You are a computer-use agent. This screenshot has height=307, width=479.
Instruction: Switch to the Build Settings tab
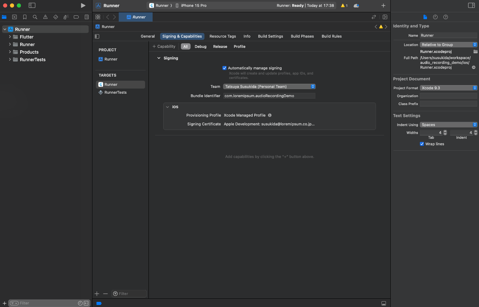pos(271,36)
